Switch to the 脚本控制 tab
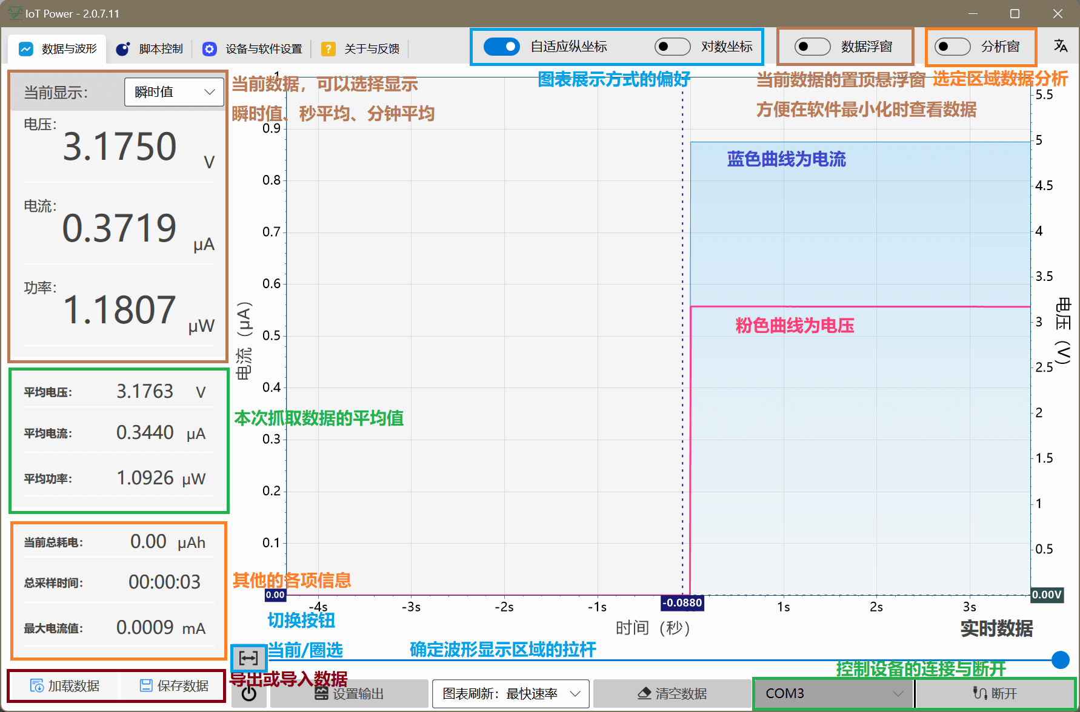This screenshot has height=712, width=1080. (150, 49)
